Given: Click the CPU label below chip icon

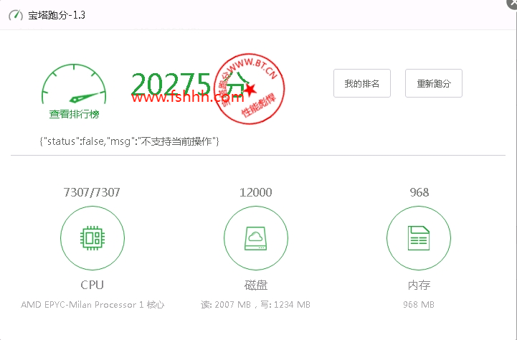Looking at the screenshot, I should (x=93, y=285).
